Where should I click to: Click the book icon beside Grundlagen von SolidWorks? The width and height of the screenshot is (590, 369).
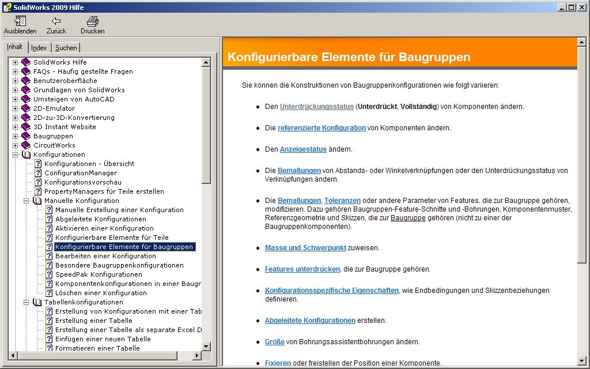26,89
